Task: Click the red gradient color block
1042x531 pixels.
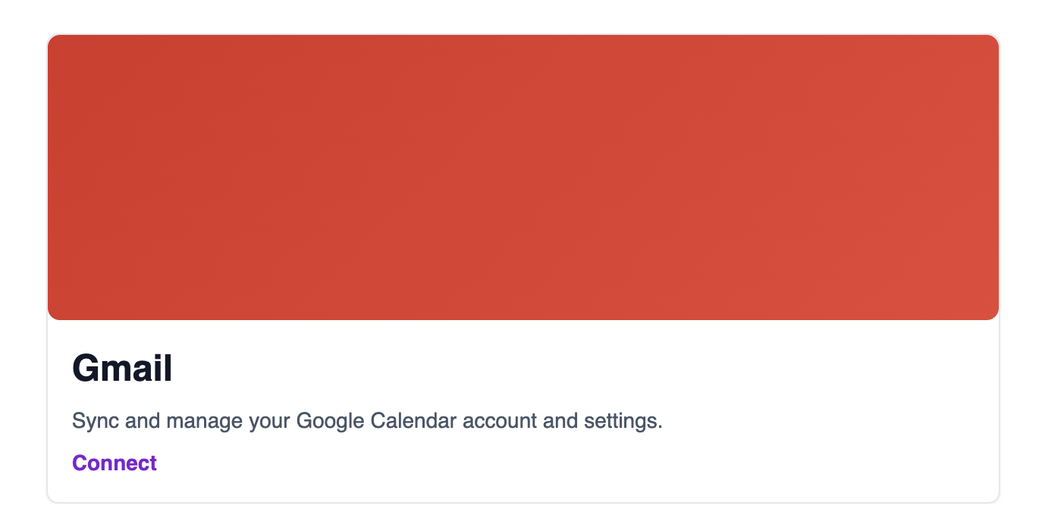Action: [x=523, y=178]
